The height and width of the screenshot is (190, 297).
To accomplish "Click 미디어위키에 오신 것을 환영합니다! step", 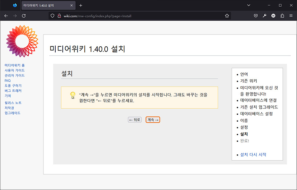I will [259, 91].
